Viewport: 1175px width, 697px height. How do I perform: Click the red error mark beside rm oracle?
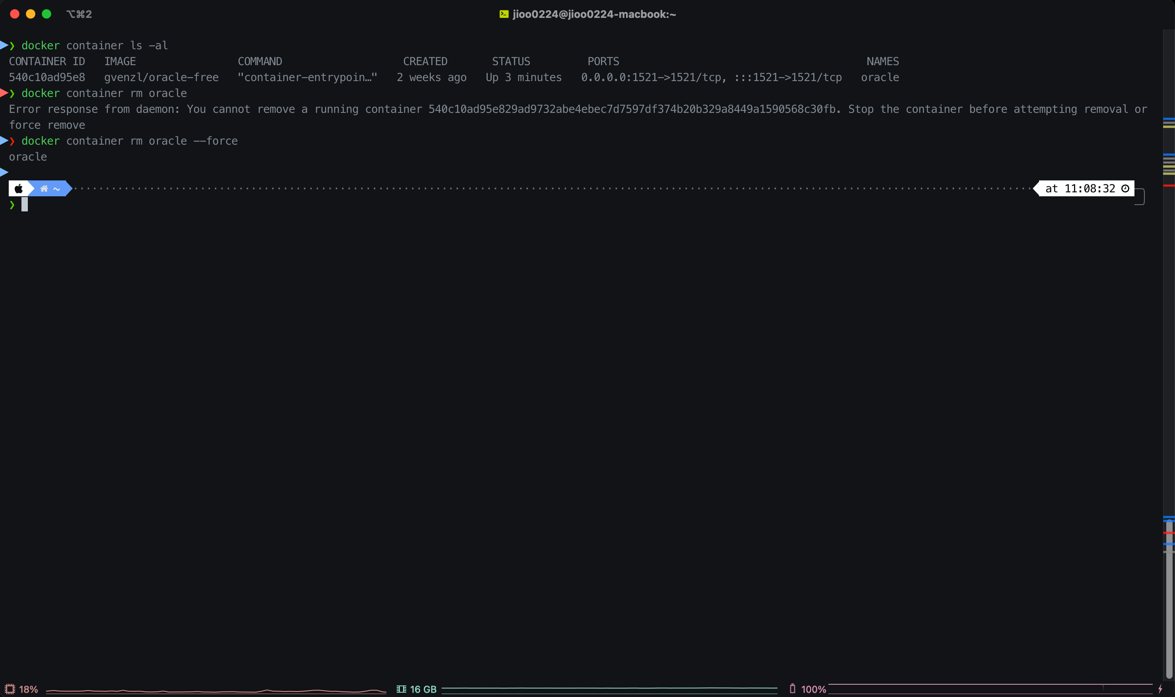[4, 93]
